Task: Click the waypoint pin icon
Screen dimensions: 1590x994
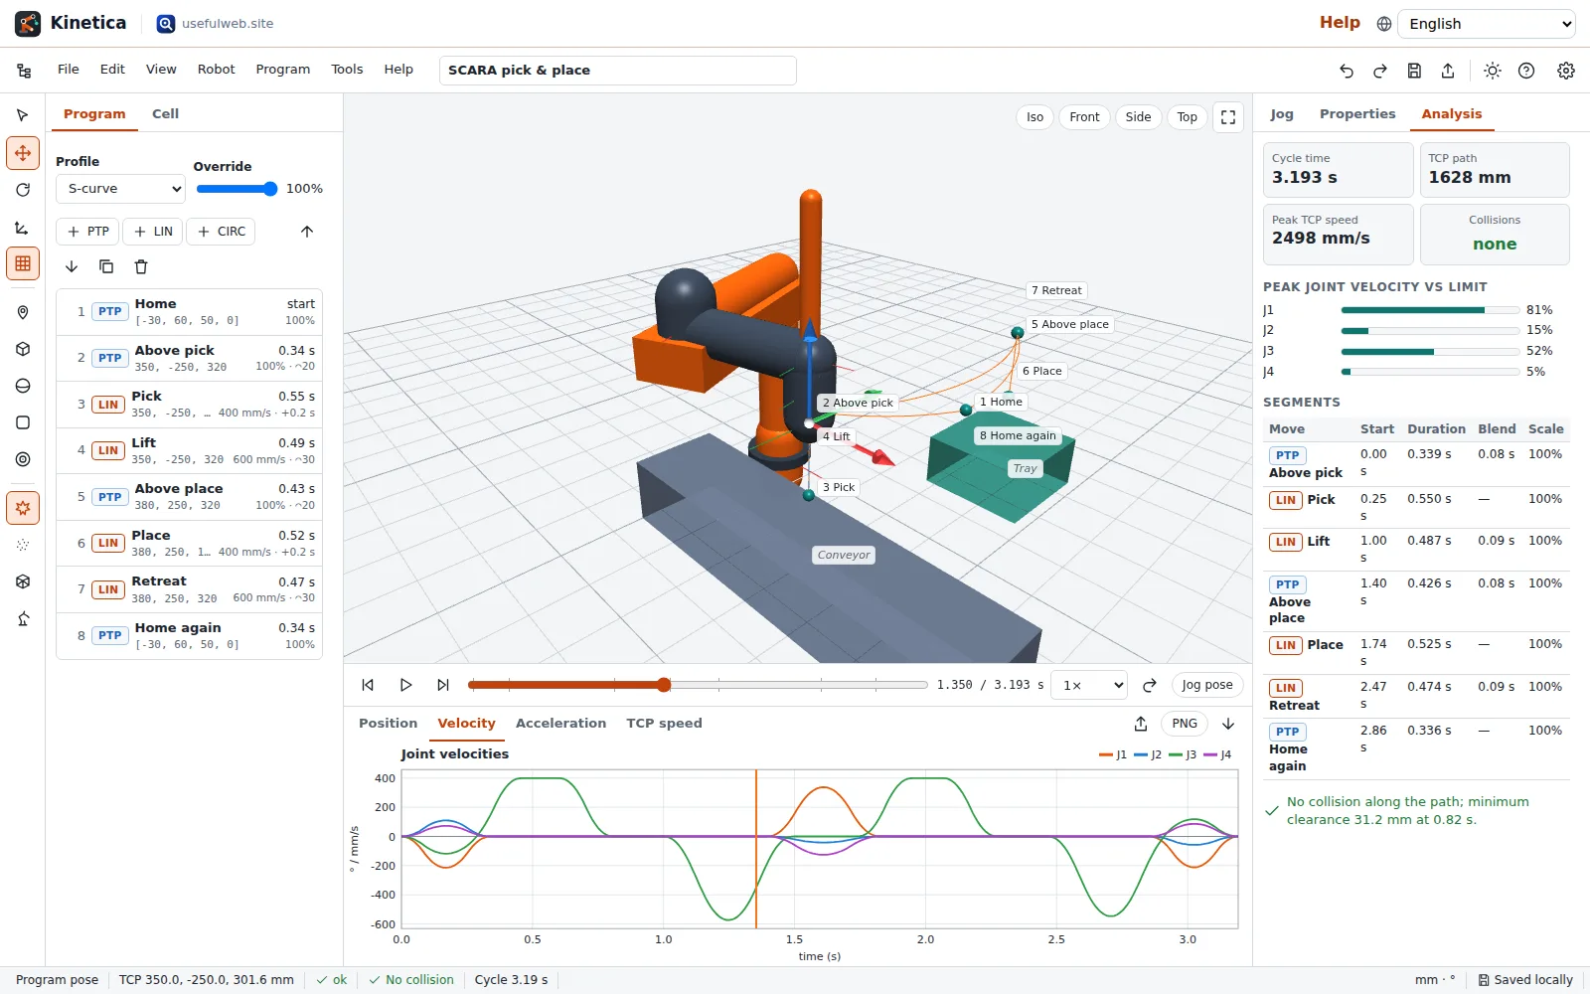Action: (23, 312)
